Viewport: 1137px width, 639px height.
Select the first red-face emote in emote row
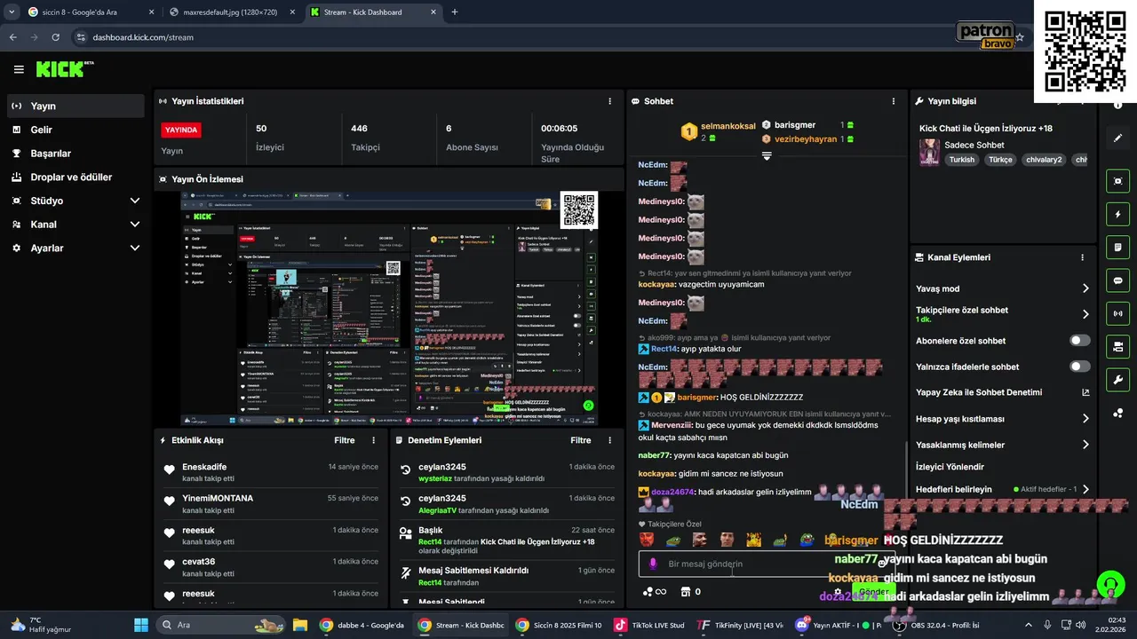647,540
